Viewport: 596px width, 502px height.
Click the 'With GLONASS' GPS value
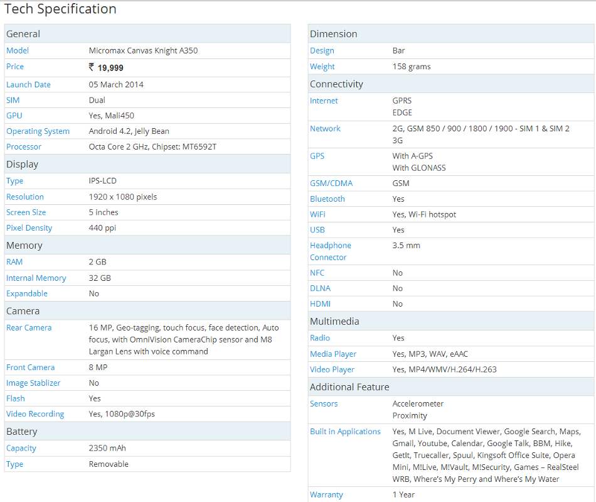point(419,168)
